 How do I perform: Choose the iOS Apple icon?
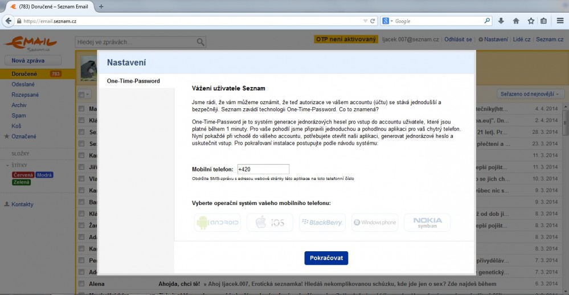(270, 223)
